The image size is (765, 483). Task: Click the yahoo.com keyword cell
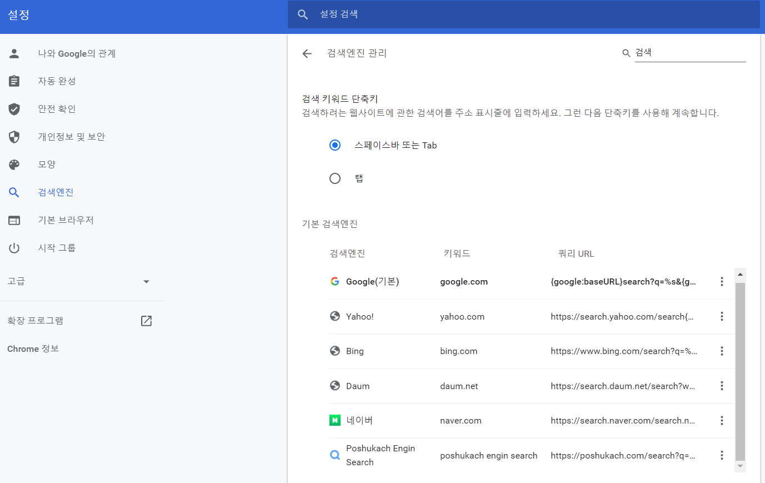[462, 316]
